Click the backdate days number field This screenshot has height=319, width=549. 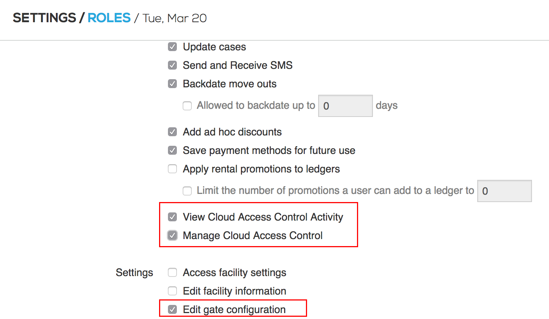pos(345,106)
